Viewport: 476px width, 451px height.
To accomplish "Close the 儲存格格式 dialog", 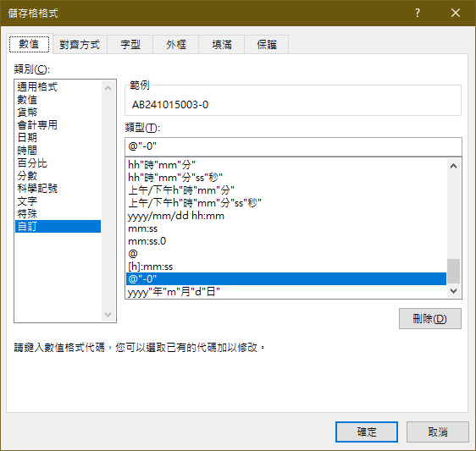I will [456, 13].
